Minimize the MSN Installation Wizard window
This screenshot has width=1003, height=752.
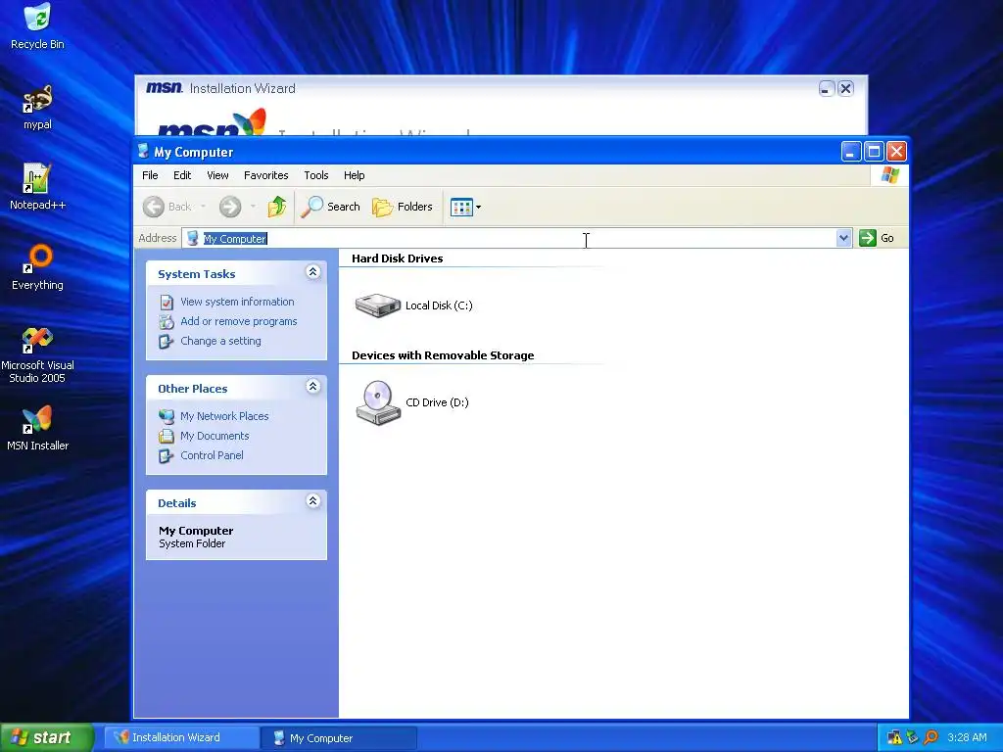tap(827, 89)
